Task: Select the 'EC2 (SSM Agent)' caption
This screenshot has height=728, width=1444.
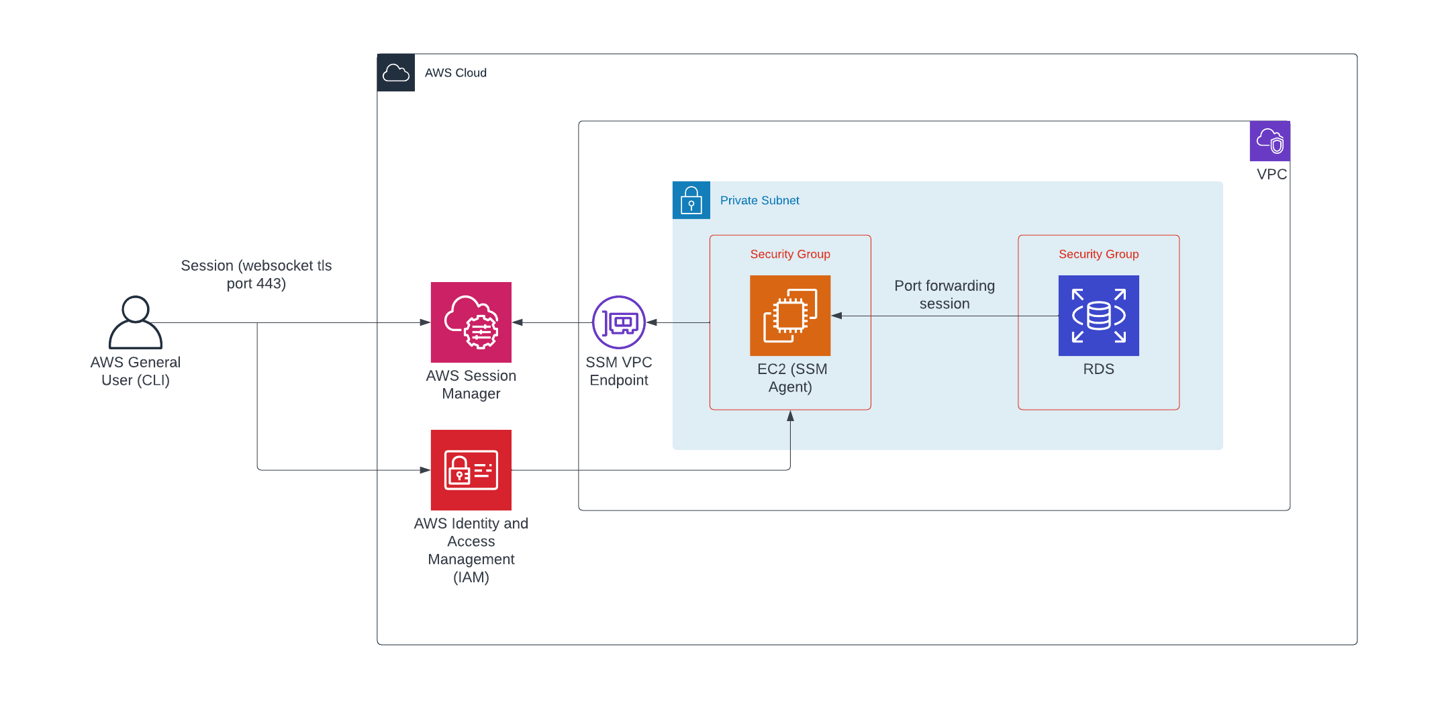Action: point(791,378)
